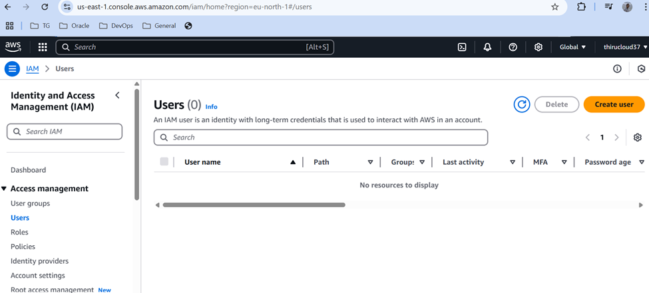Open the Oracle bookmarks folder
The width and height of the screenshot is (649, 293).
(x=75, y=26)
